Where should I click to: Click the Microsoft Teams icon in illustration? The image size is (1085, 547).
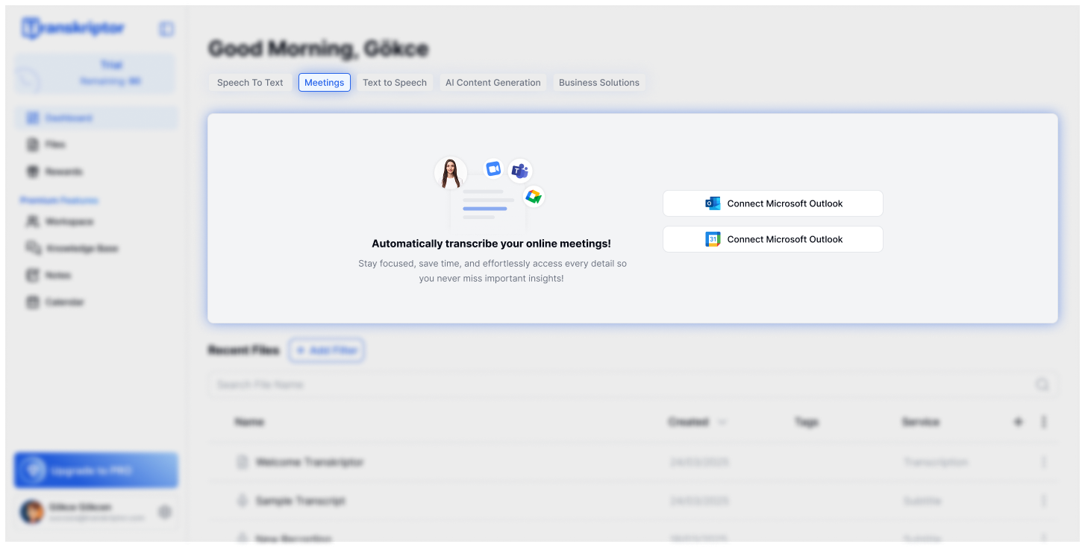coord(520,171)
